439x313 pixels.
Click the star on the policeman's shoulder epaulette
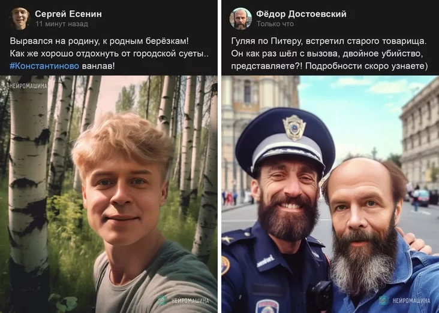pyautogui.click(x=225, y=239)
